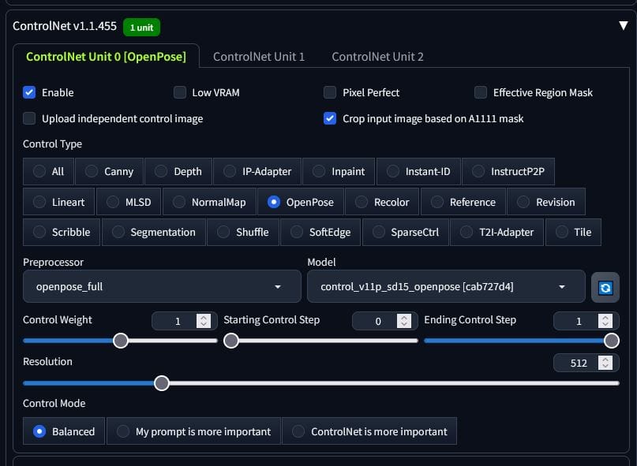The image size is (637, 466).
Task: Click the Resolution value stepper arrows
Action: [605, 363]
